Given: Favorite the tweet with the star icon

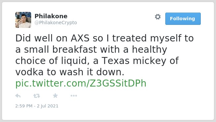Looking at the screenshot, I should coord(55,95).
